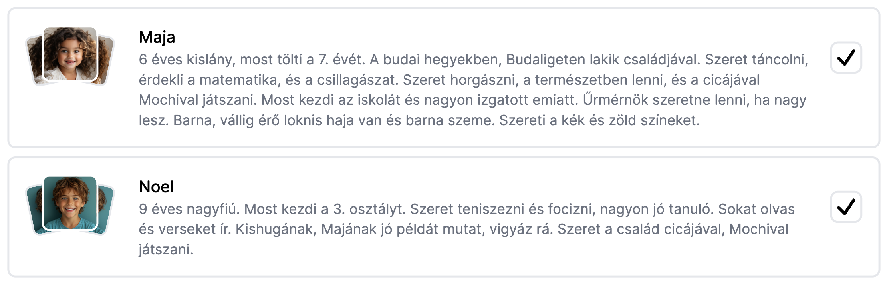Open Maja's front profile photo

click(x=70, y=54)
